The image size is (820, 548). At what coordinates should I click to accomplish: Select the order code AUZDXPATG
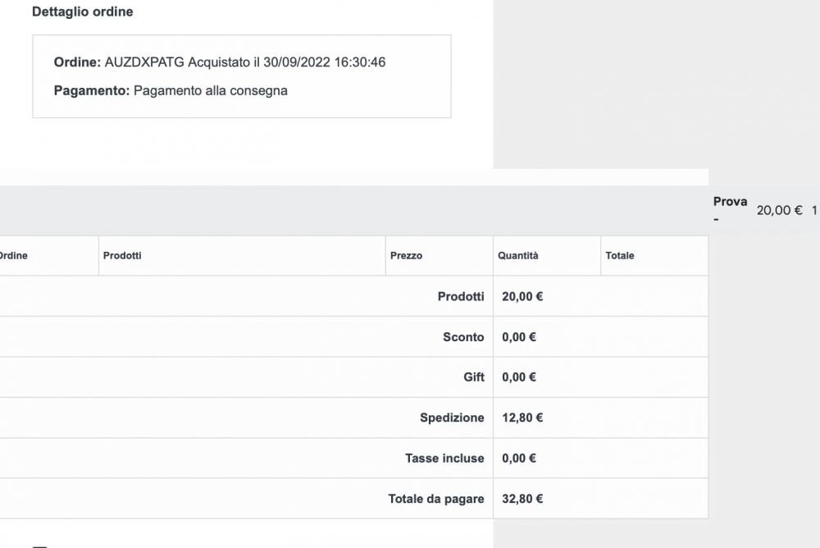click(x=145, y=62)
